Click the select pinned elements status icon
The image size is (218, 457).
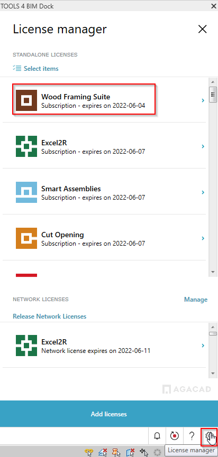(x=117, y=452)
